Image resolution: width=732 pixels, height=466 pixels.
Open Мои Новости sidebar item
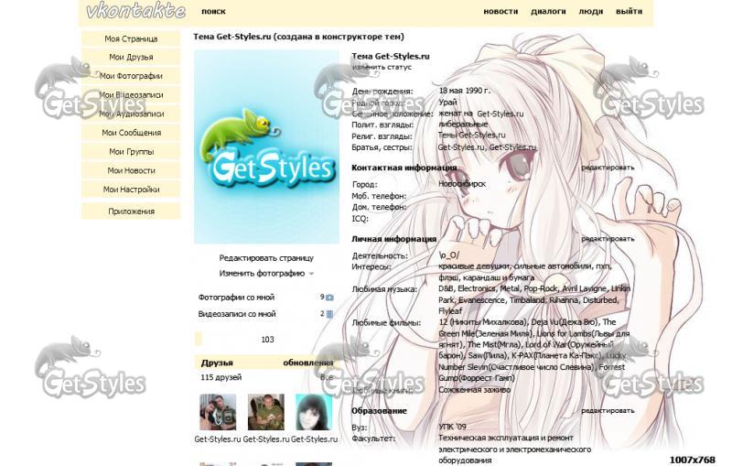131,170
